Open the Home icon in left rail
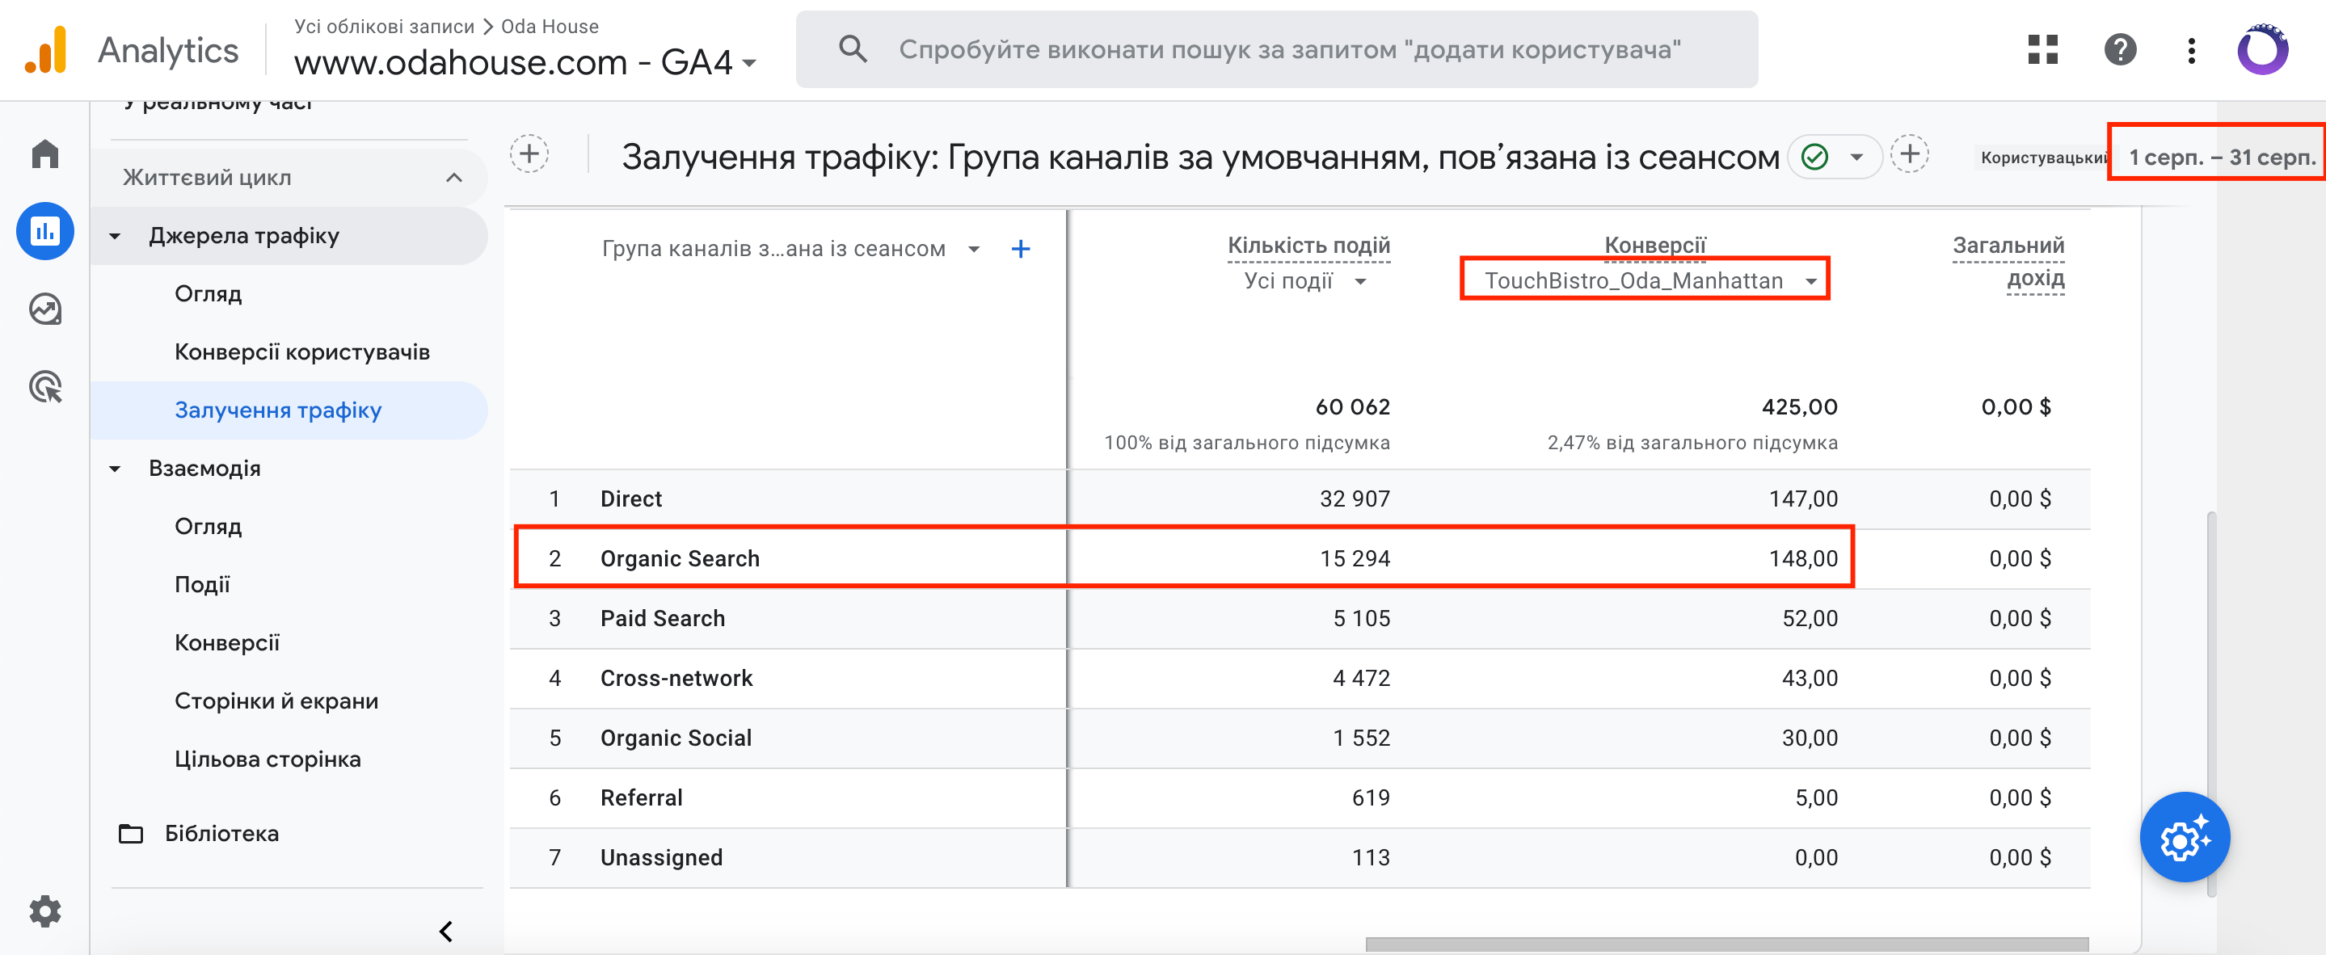The width and height of the screenshot is (2326, 955). point(45,154)
